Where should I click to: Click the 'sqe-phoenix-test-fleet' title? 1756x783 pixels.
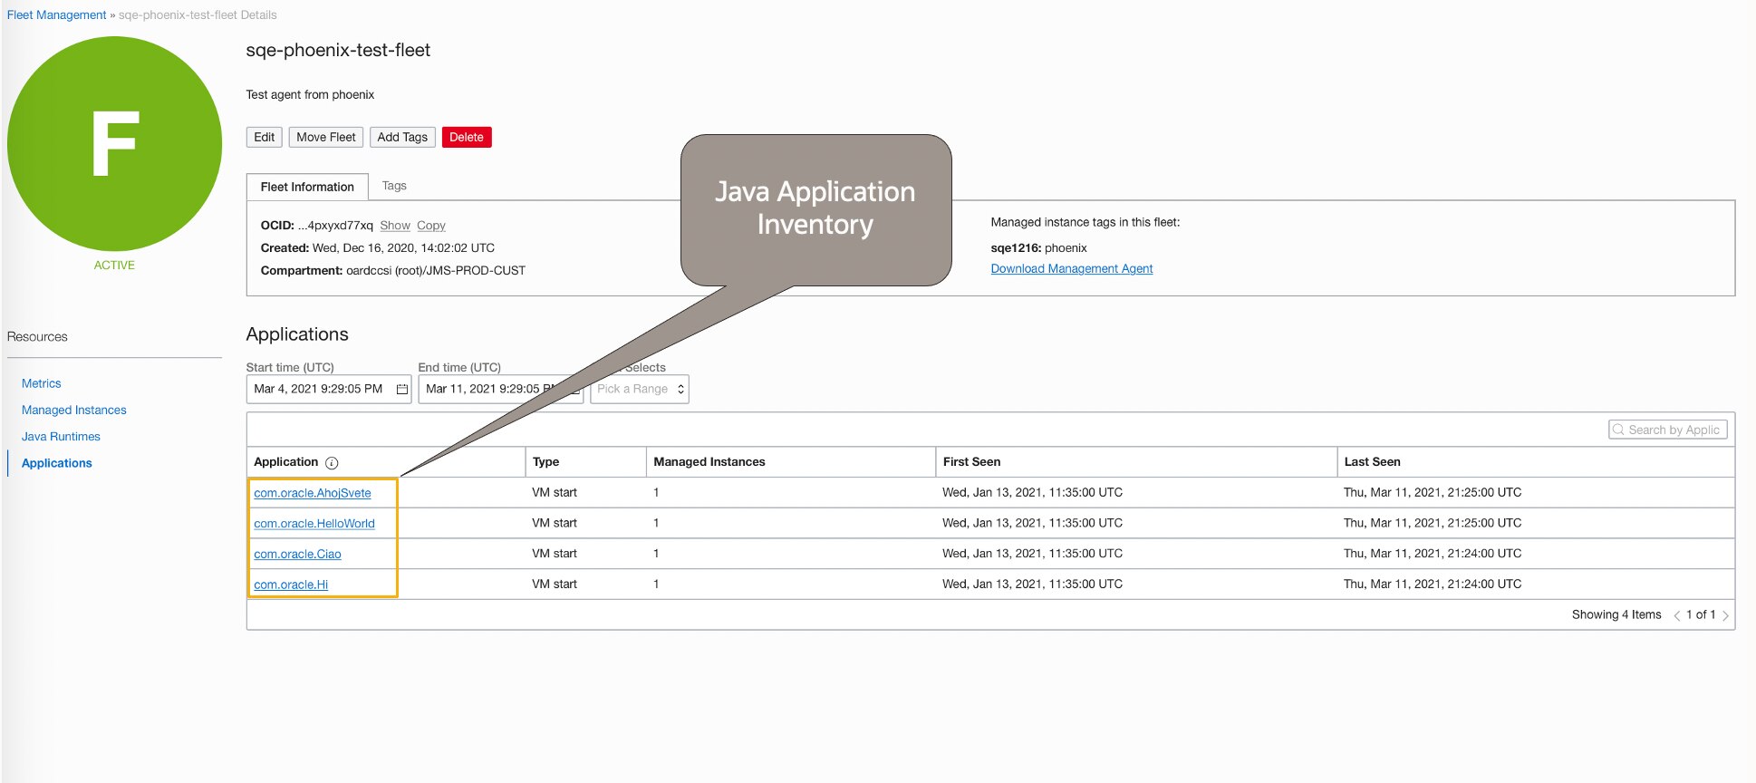[x=338, y=51]
